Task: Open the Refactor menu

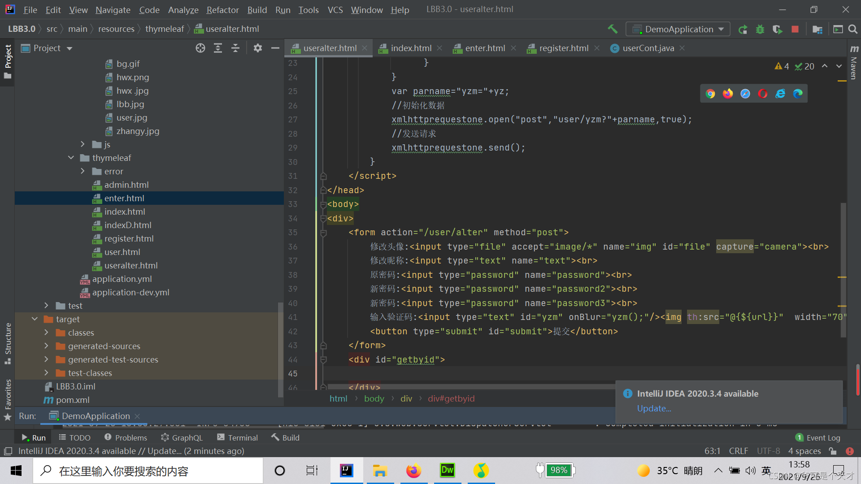Action: pos(222,10)
